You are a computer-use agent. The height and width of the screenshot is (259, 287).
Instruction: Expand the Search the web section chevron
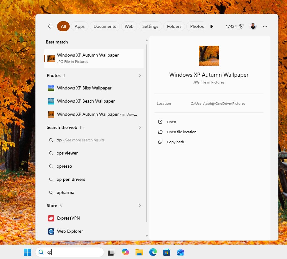pyautogui.click(x=140, y=127)
